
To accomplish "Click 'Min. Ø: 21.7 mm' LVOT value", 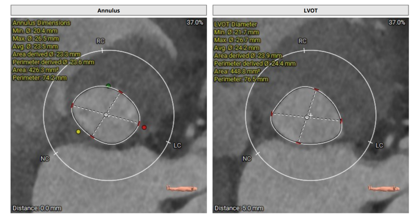I will pos(237,32).
